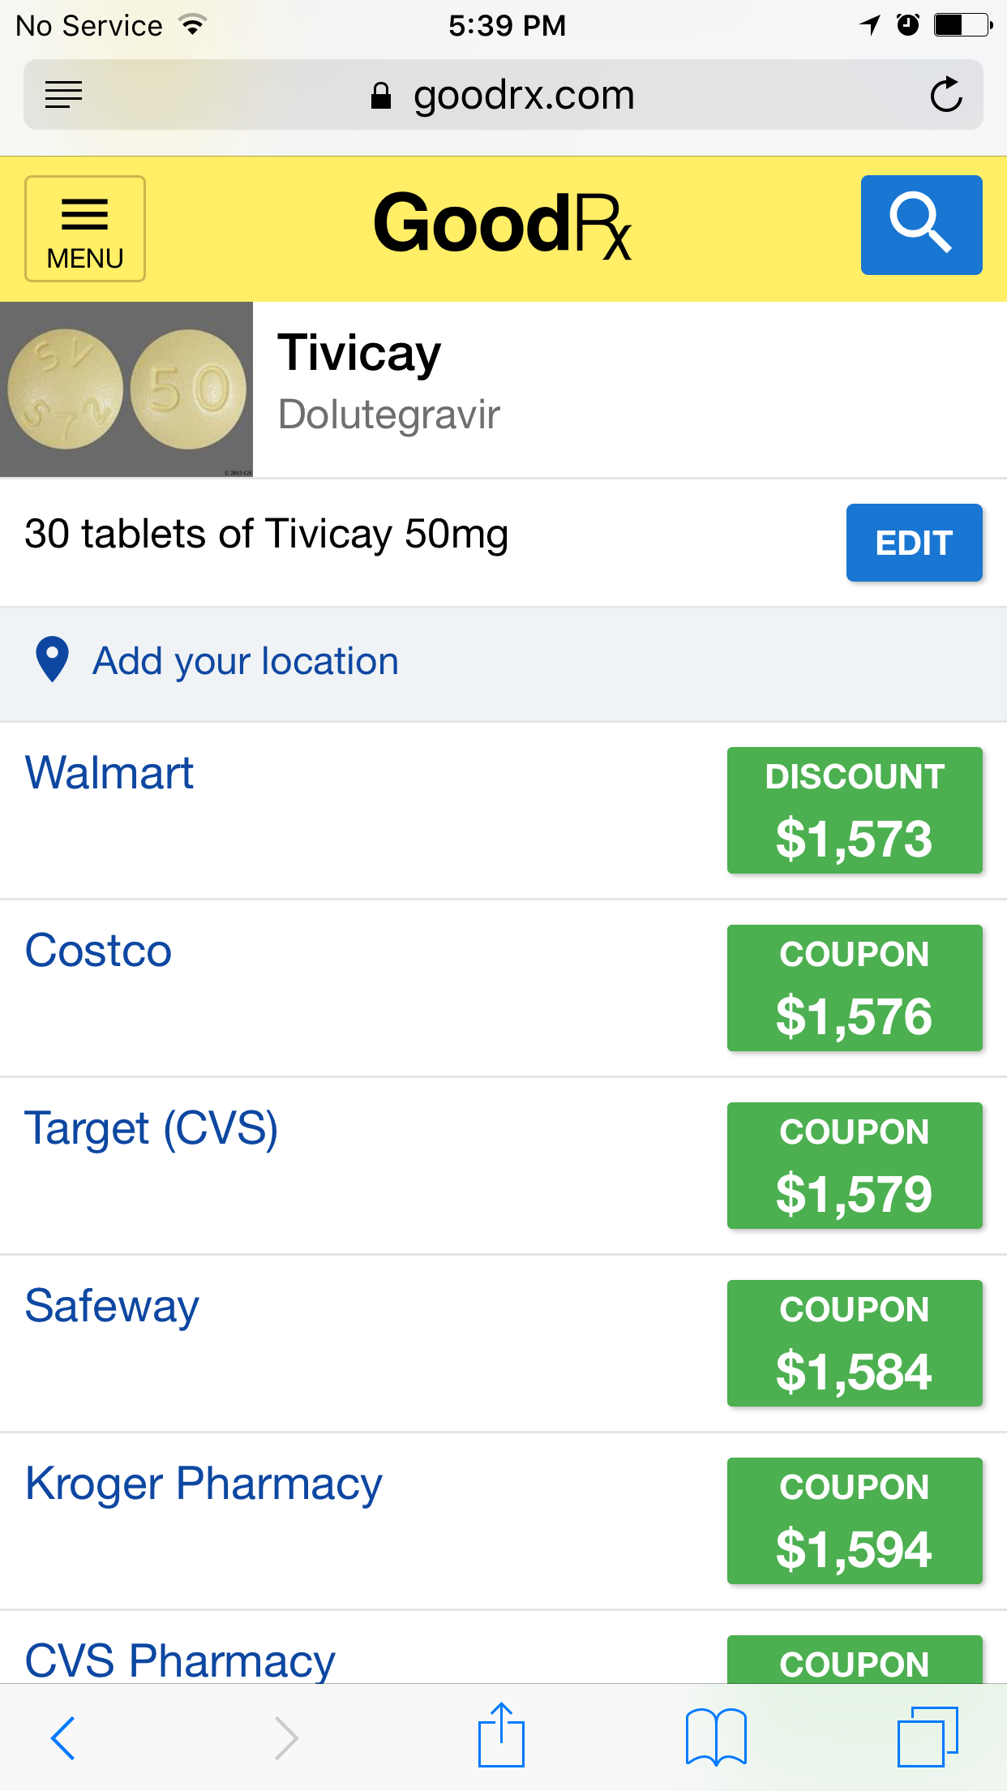Viewport: 1007px width, 1791px height.
Task: Open the Costco pharmacy link
Action: (98, 951)
